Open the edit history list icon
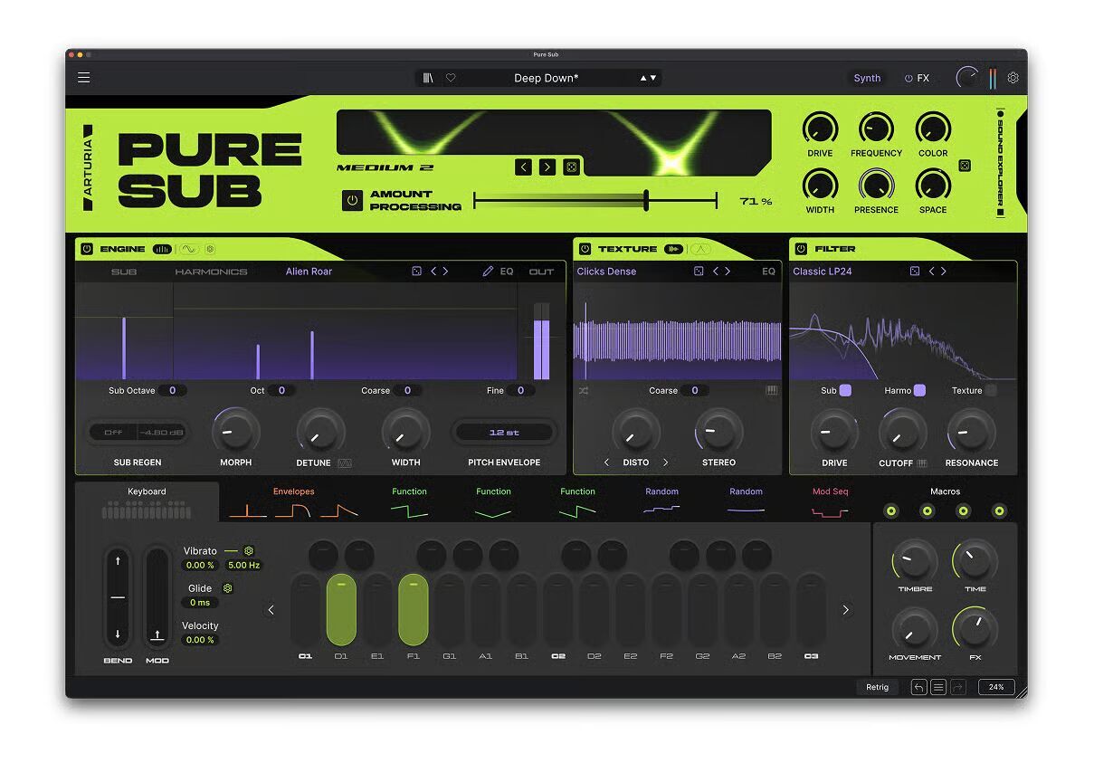Screen dimensions: 1094x763 [938, 687]
